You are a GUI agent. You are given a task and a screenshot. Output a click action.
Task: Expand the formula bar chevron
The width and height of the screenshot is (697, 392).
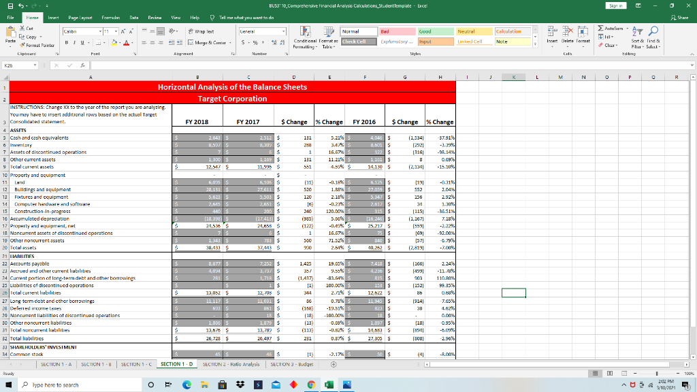(690, 64)
